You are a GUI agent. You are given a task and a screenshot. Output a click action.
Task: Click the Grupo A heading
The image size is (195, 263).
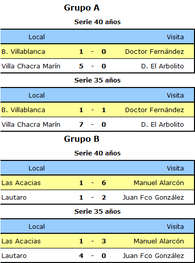coord(81,8)
